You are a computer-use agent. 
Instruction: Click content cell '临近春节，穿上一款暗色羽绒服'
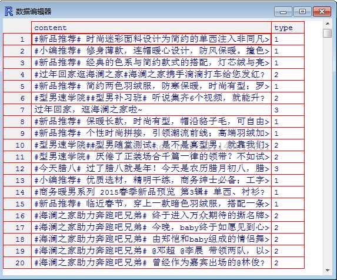click(151, 204)
